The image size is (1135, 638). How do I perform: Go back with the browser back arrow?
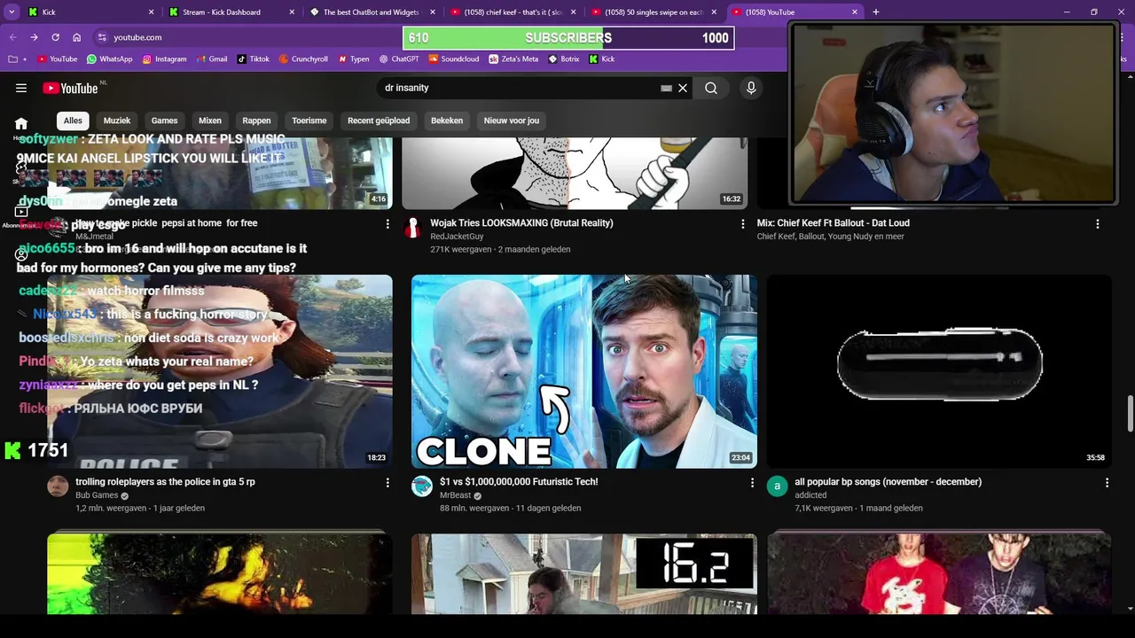[x=12, y=37]
